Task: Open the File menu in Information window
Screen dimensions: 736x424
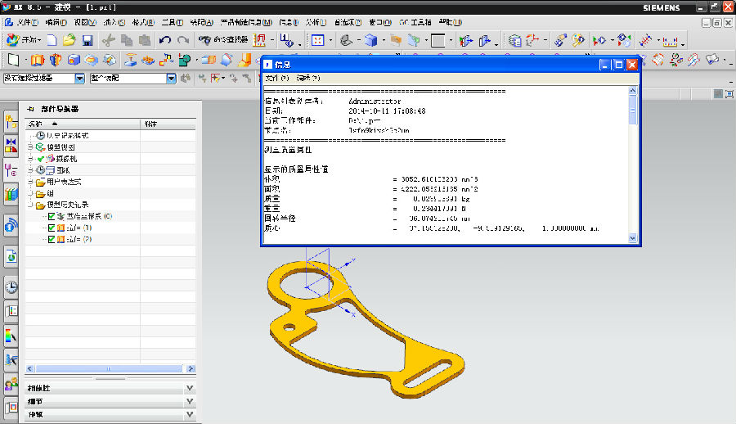Action: pos(277,78)
